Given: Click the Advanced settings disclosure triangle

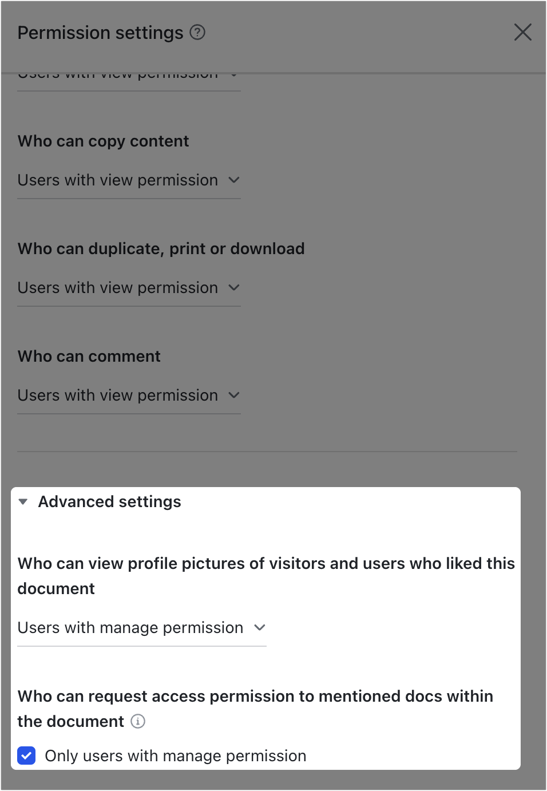Looking at the screenshot, I should (23, 501).
